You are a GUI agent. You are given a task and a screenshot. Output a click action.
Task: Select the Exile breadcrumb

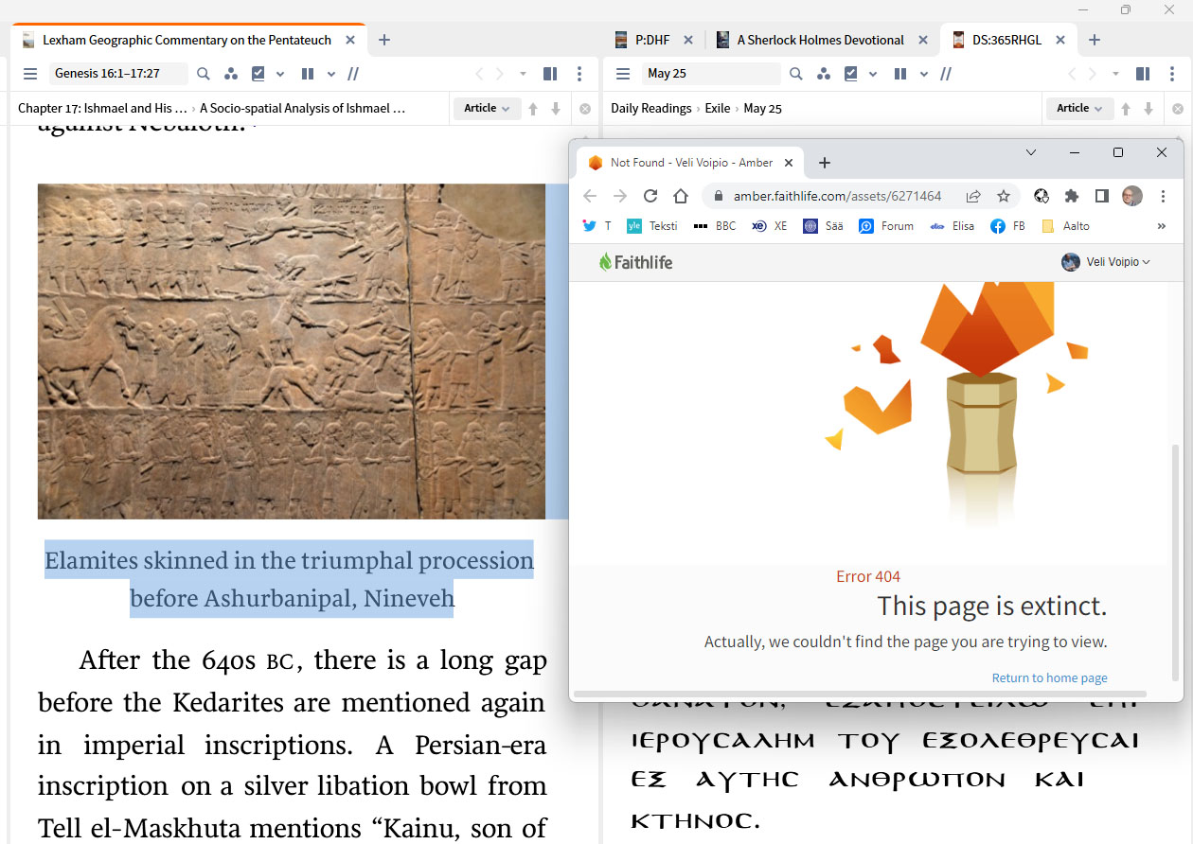click(x=718, y=109)
